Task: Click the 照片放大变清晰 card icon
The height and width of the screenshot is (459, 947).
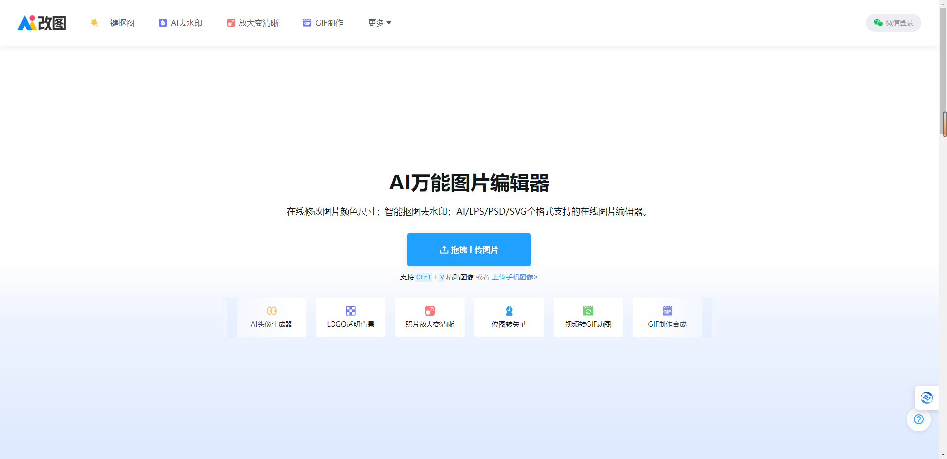Action: 429,311
